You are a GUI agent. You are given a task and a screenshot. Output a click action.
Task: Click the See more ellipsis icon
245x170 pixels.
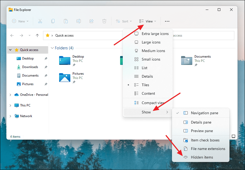(x=167, y=21)
